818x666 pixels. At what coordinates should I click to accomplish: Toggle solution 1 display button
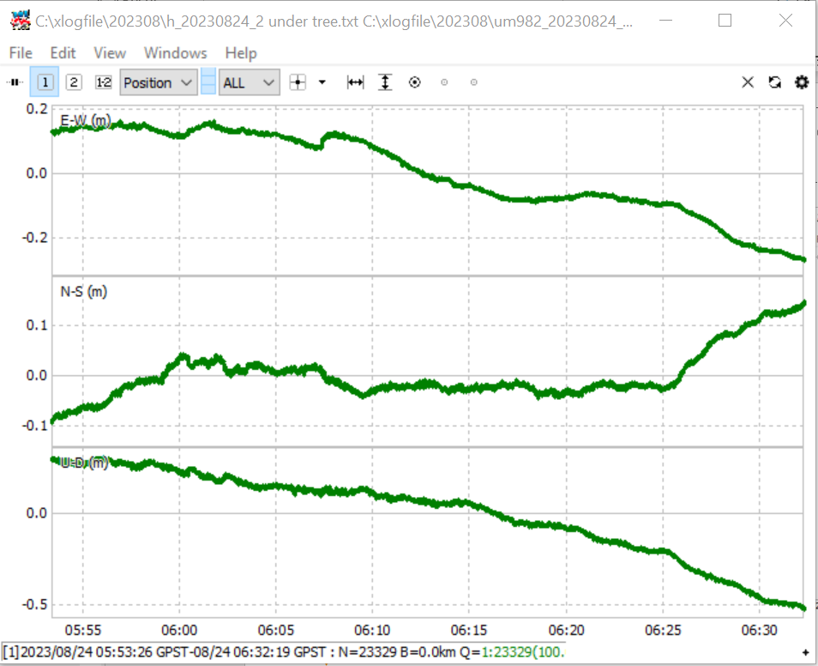point(45,82)
